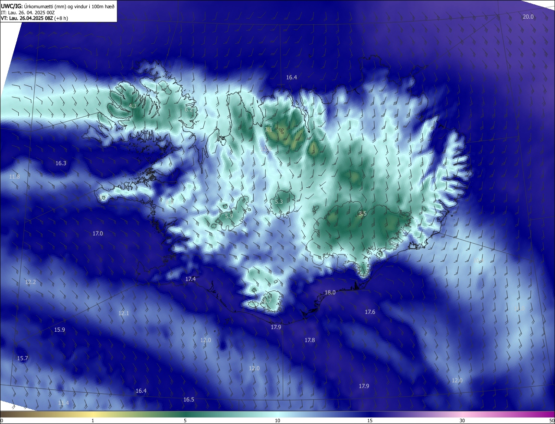Select the 'IT: Lau. 26. 04. 2025 00Z' line

tap(28, 13)
